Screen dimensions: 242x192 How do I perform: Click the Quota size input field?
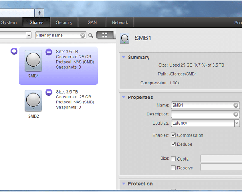(x=221, y=158)
